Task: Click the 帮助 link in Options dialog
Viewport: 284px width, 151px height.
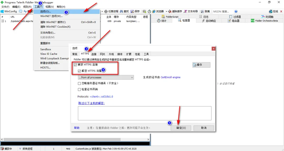Action: [x=77, y=128]
